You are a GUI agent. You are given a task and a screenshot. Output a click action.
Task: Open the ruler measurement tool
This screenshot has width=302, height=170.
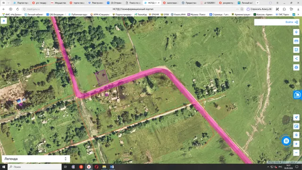296,41
